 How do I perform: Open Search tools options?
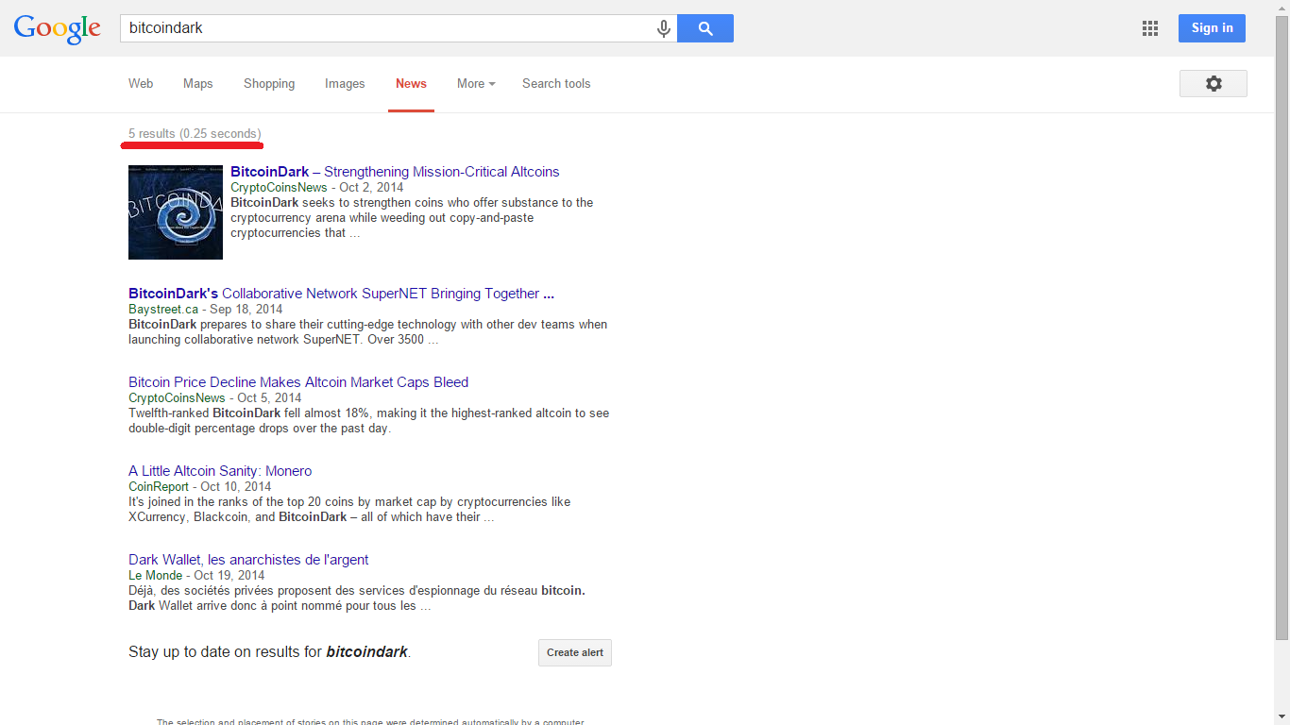click(556, 83)
